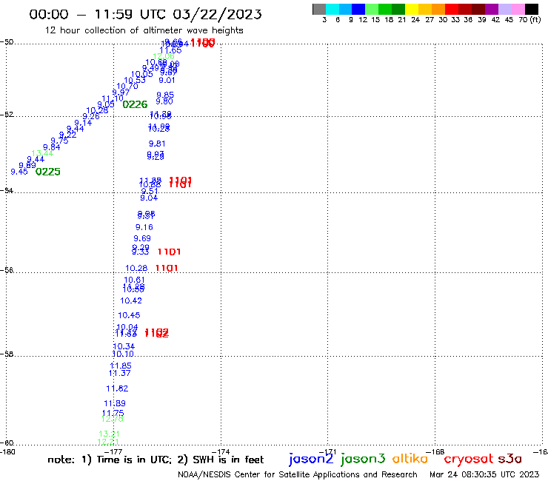The height and width of the screenshot is (481, 548).
Task: Click the '11.82' wave height value
Action: (117, 388)
